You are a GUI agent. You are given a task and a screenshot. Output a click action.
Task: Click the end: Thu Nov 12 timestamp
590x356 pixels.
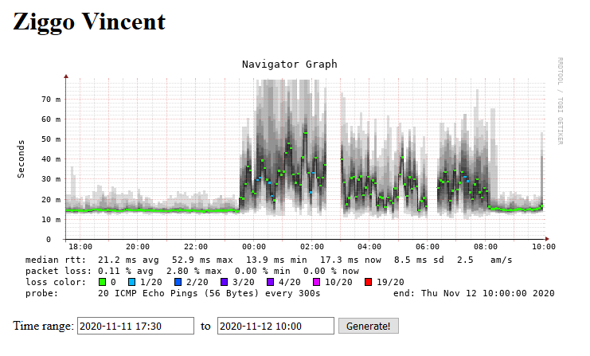point(474,293)
